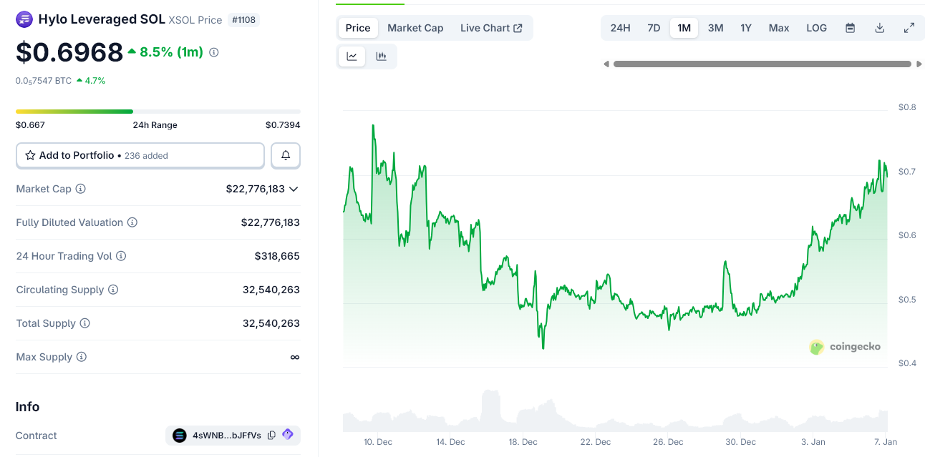Select the 1Y timeframe tab
The width and height of the screenshot is (930, 457).
coord(746,27)
